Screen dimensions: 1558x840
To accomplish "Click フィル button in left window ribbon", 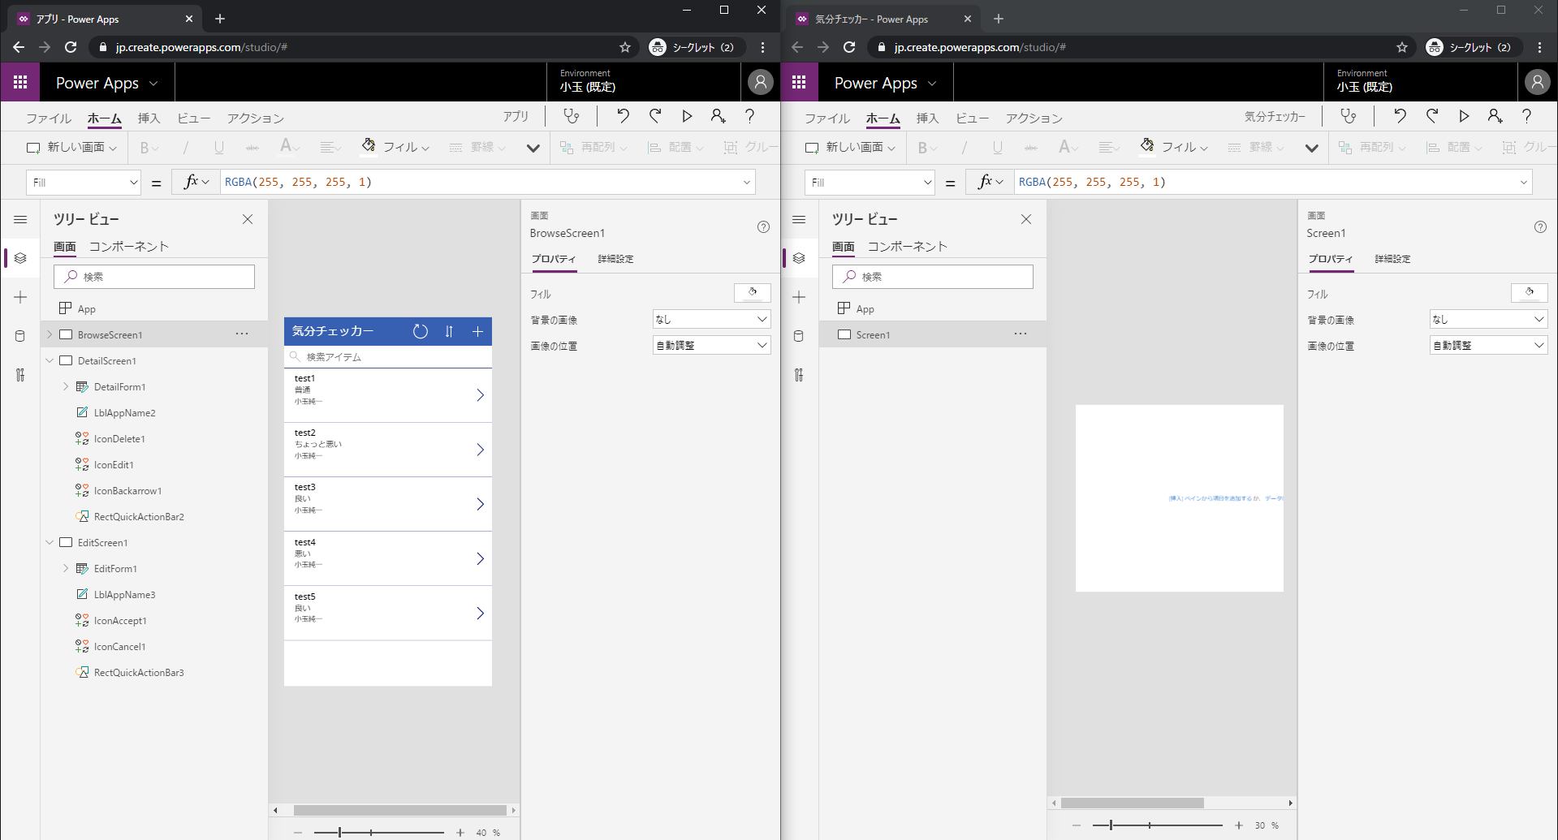I will [x=395, y=147].
